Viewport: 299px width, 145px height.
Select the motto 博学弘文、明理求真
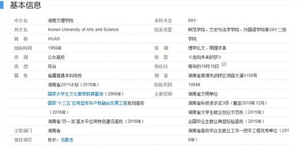coord(207,48)
